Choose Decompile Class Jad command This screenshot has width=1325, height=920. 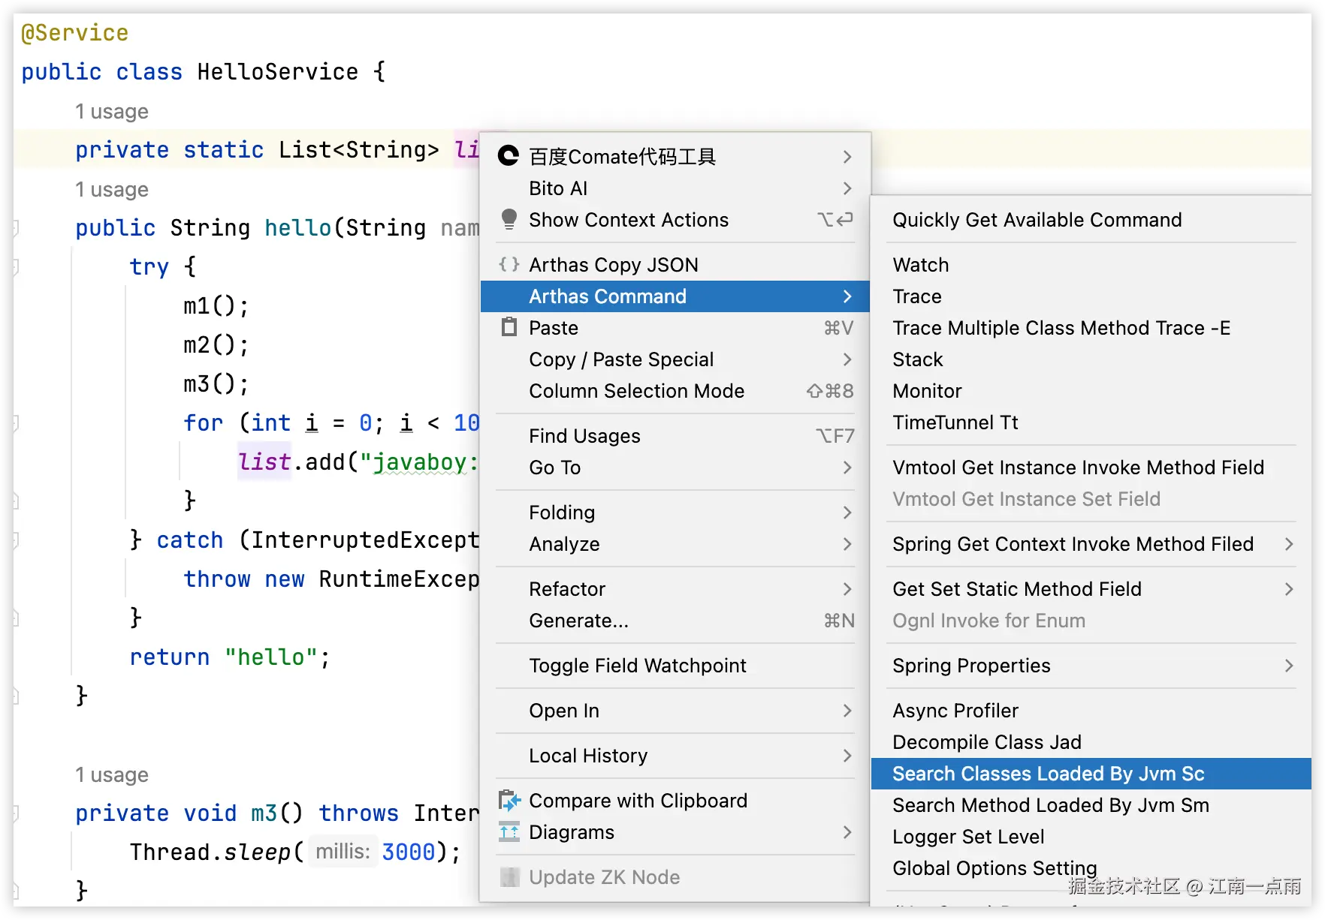click(986, 742)
